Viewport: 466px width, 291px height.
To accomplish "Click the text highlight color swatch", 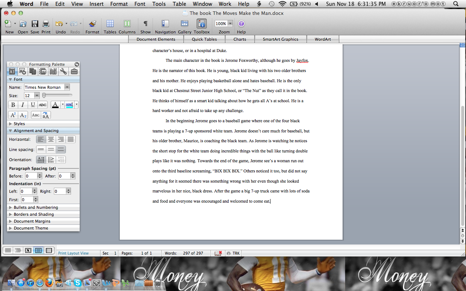I will 70,105.
